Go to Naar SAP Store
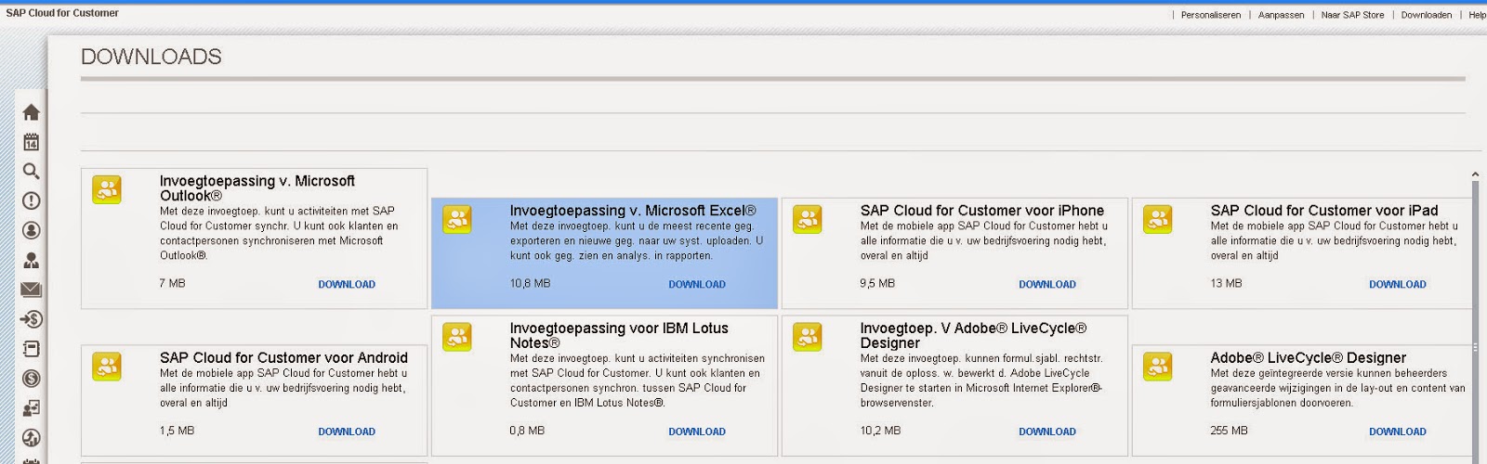Viewport: 1487px width, 464px height. point(1352,15)
